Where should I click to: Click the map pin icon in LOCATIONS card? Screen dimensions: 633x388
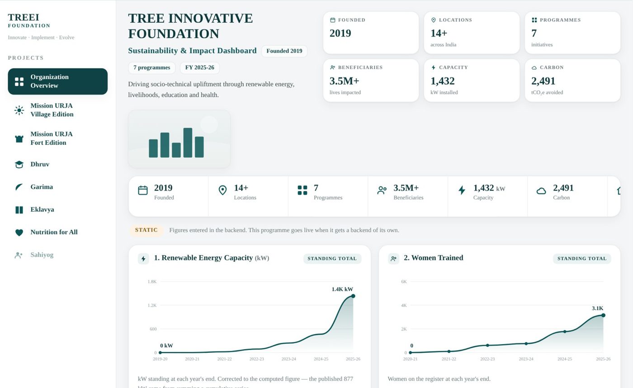pyautogui.click(x=434, y=20)
